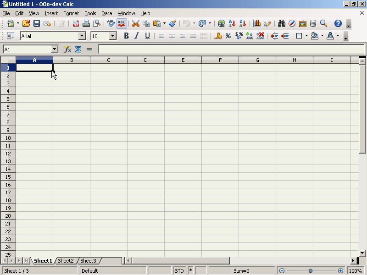Select Format Paintbrush tool
Screen dimensions: 367x275
click(173, 23)
